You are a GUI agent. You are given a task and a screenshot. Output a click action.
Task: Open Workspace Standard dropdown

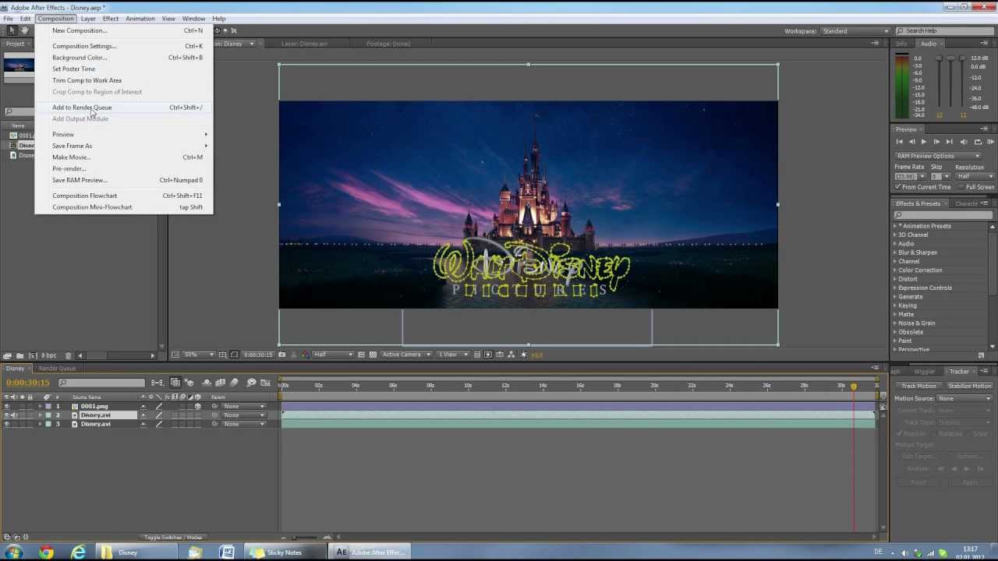coord(854,31)
